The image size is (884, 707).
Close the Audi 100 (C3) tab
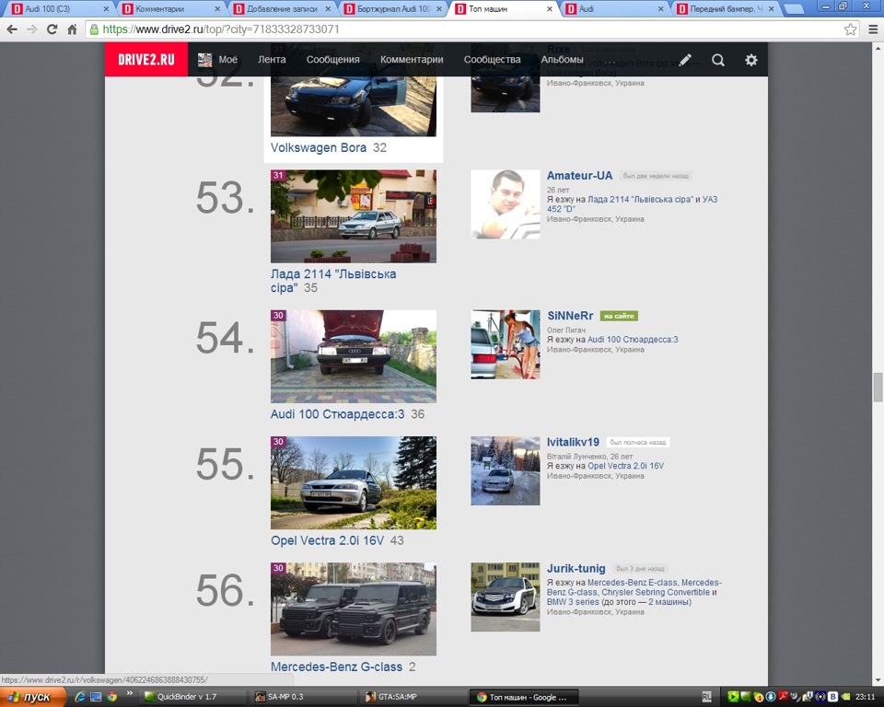[x=106, y=9]
